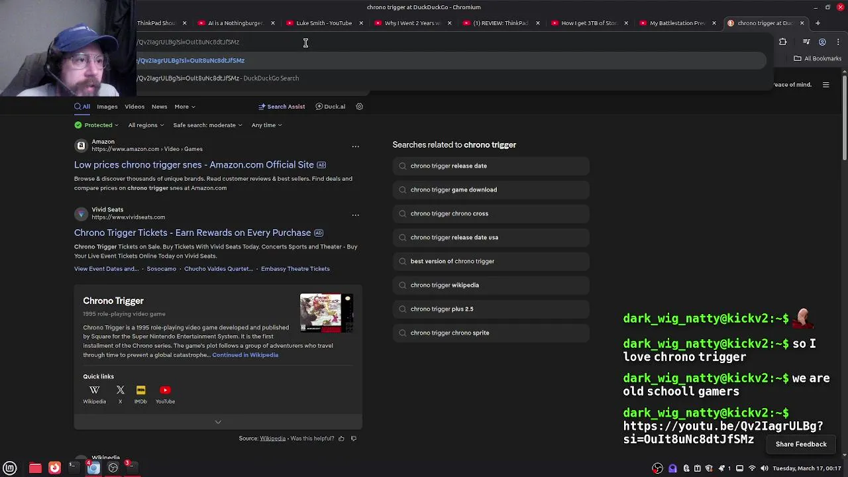
Task: Close the chrono trigger DuckDuckGo tab
Action: point(802,23)
